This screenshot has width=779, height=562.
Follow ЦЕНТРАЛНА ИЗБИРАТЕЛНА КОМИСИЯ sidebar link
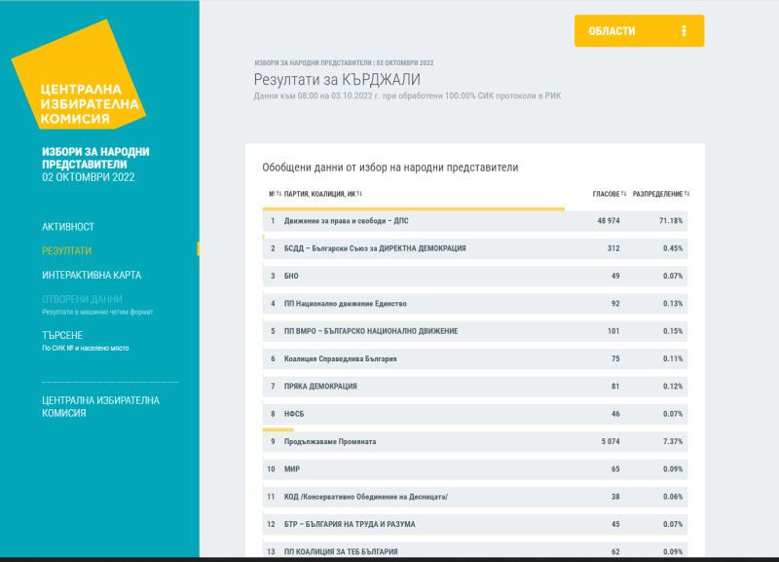(x=101, y=406)
